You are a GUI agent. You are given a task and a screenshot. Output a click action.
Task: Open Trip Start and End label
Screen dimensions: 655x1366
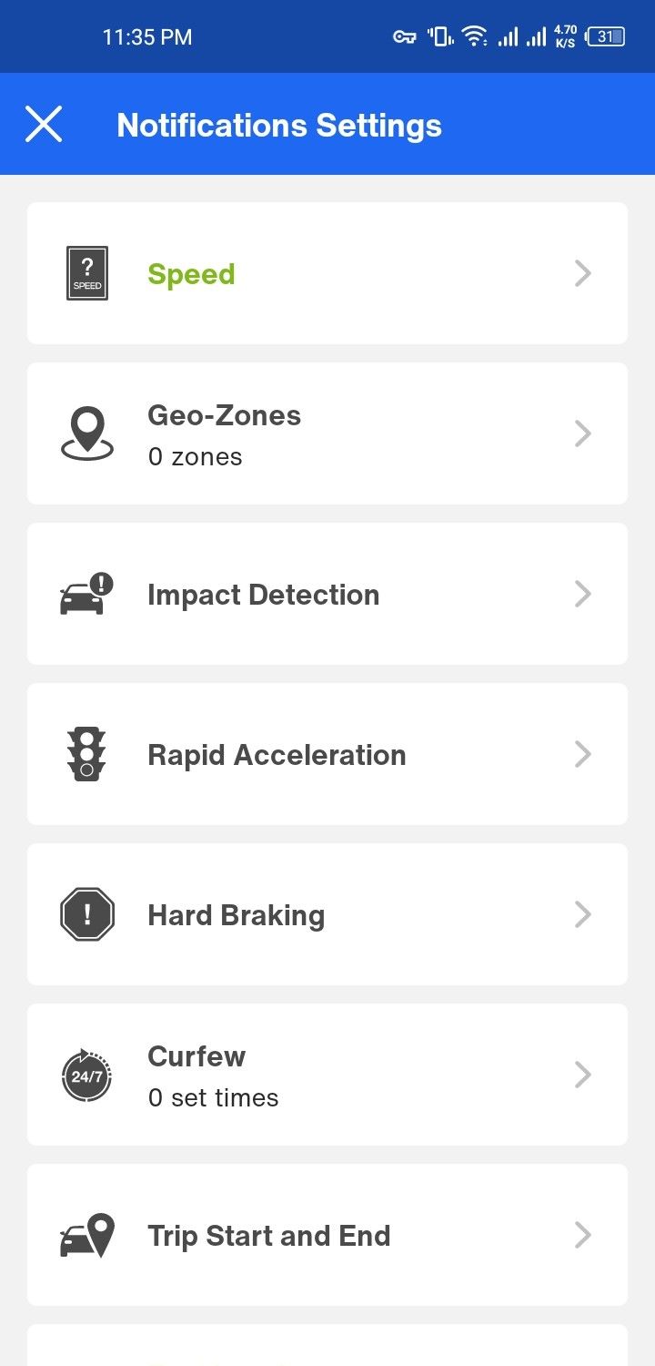[x=268, y=1236]
